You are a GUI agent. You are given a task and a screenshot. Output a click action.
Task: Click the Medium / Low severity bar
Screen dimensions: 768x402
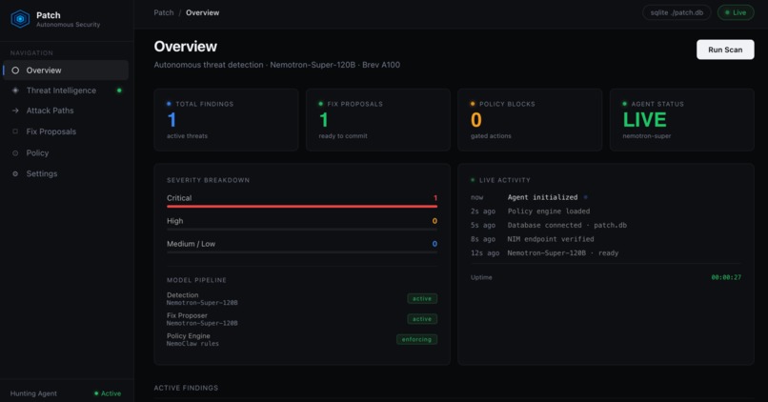(302, 252)
